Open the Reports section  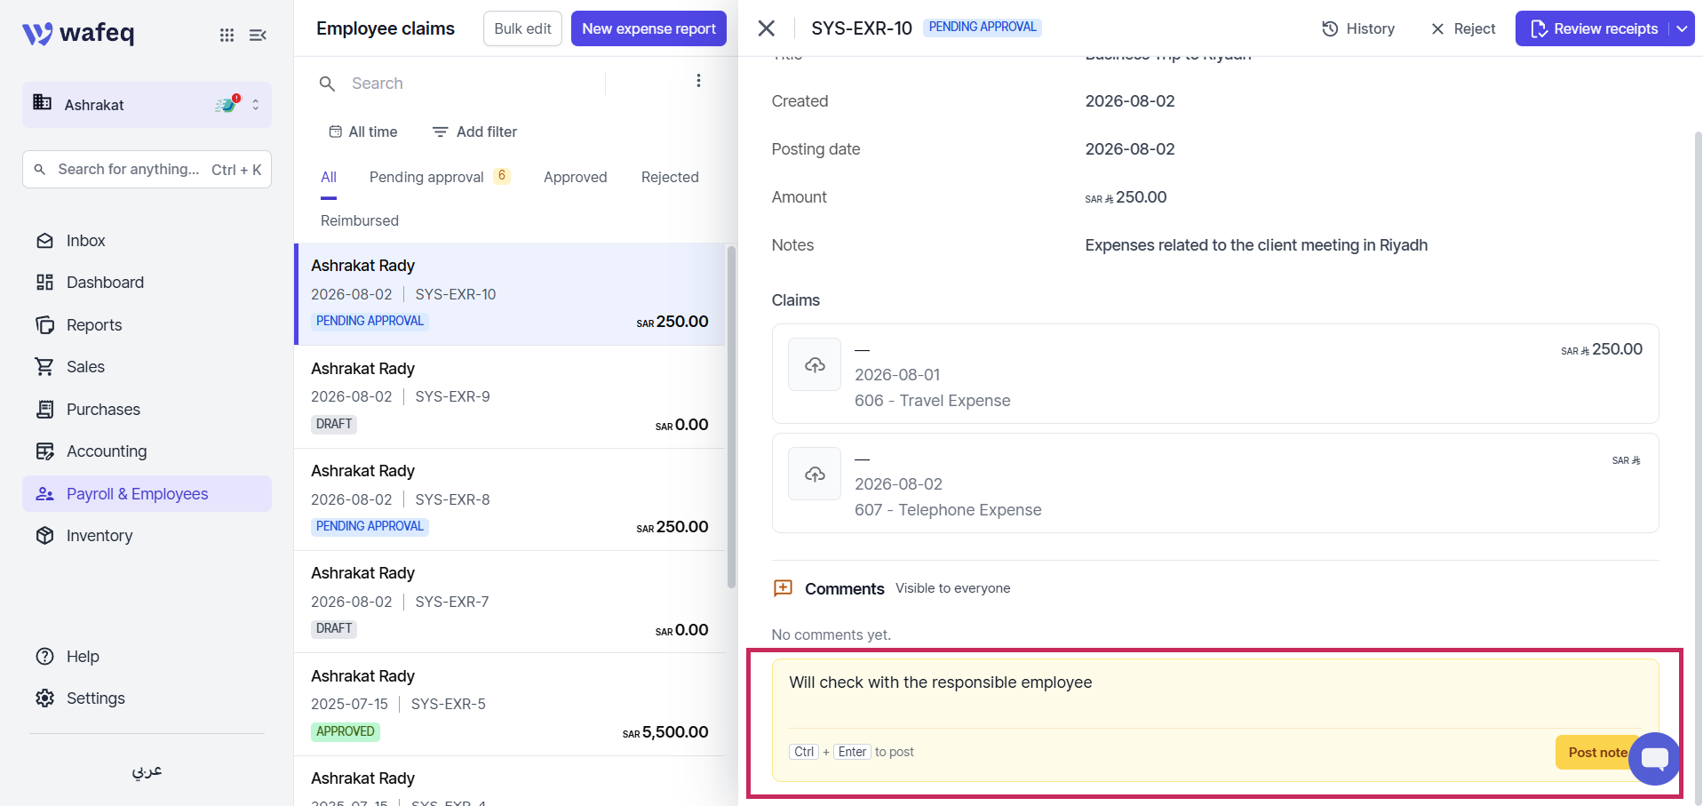point(94,325)
